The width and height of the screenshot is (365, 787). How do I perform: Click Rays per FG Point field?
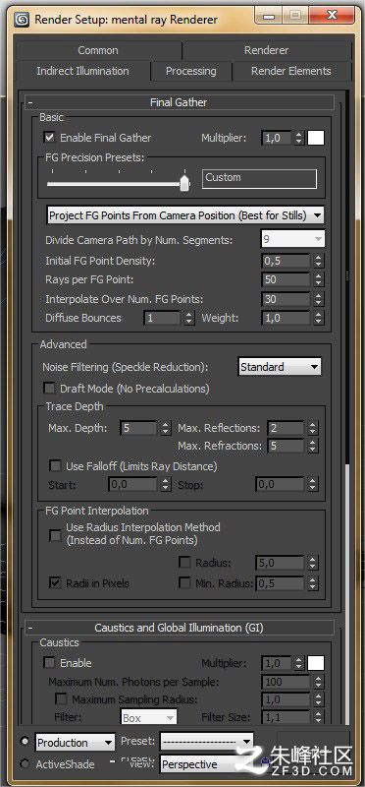(x=286, y=279)
